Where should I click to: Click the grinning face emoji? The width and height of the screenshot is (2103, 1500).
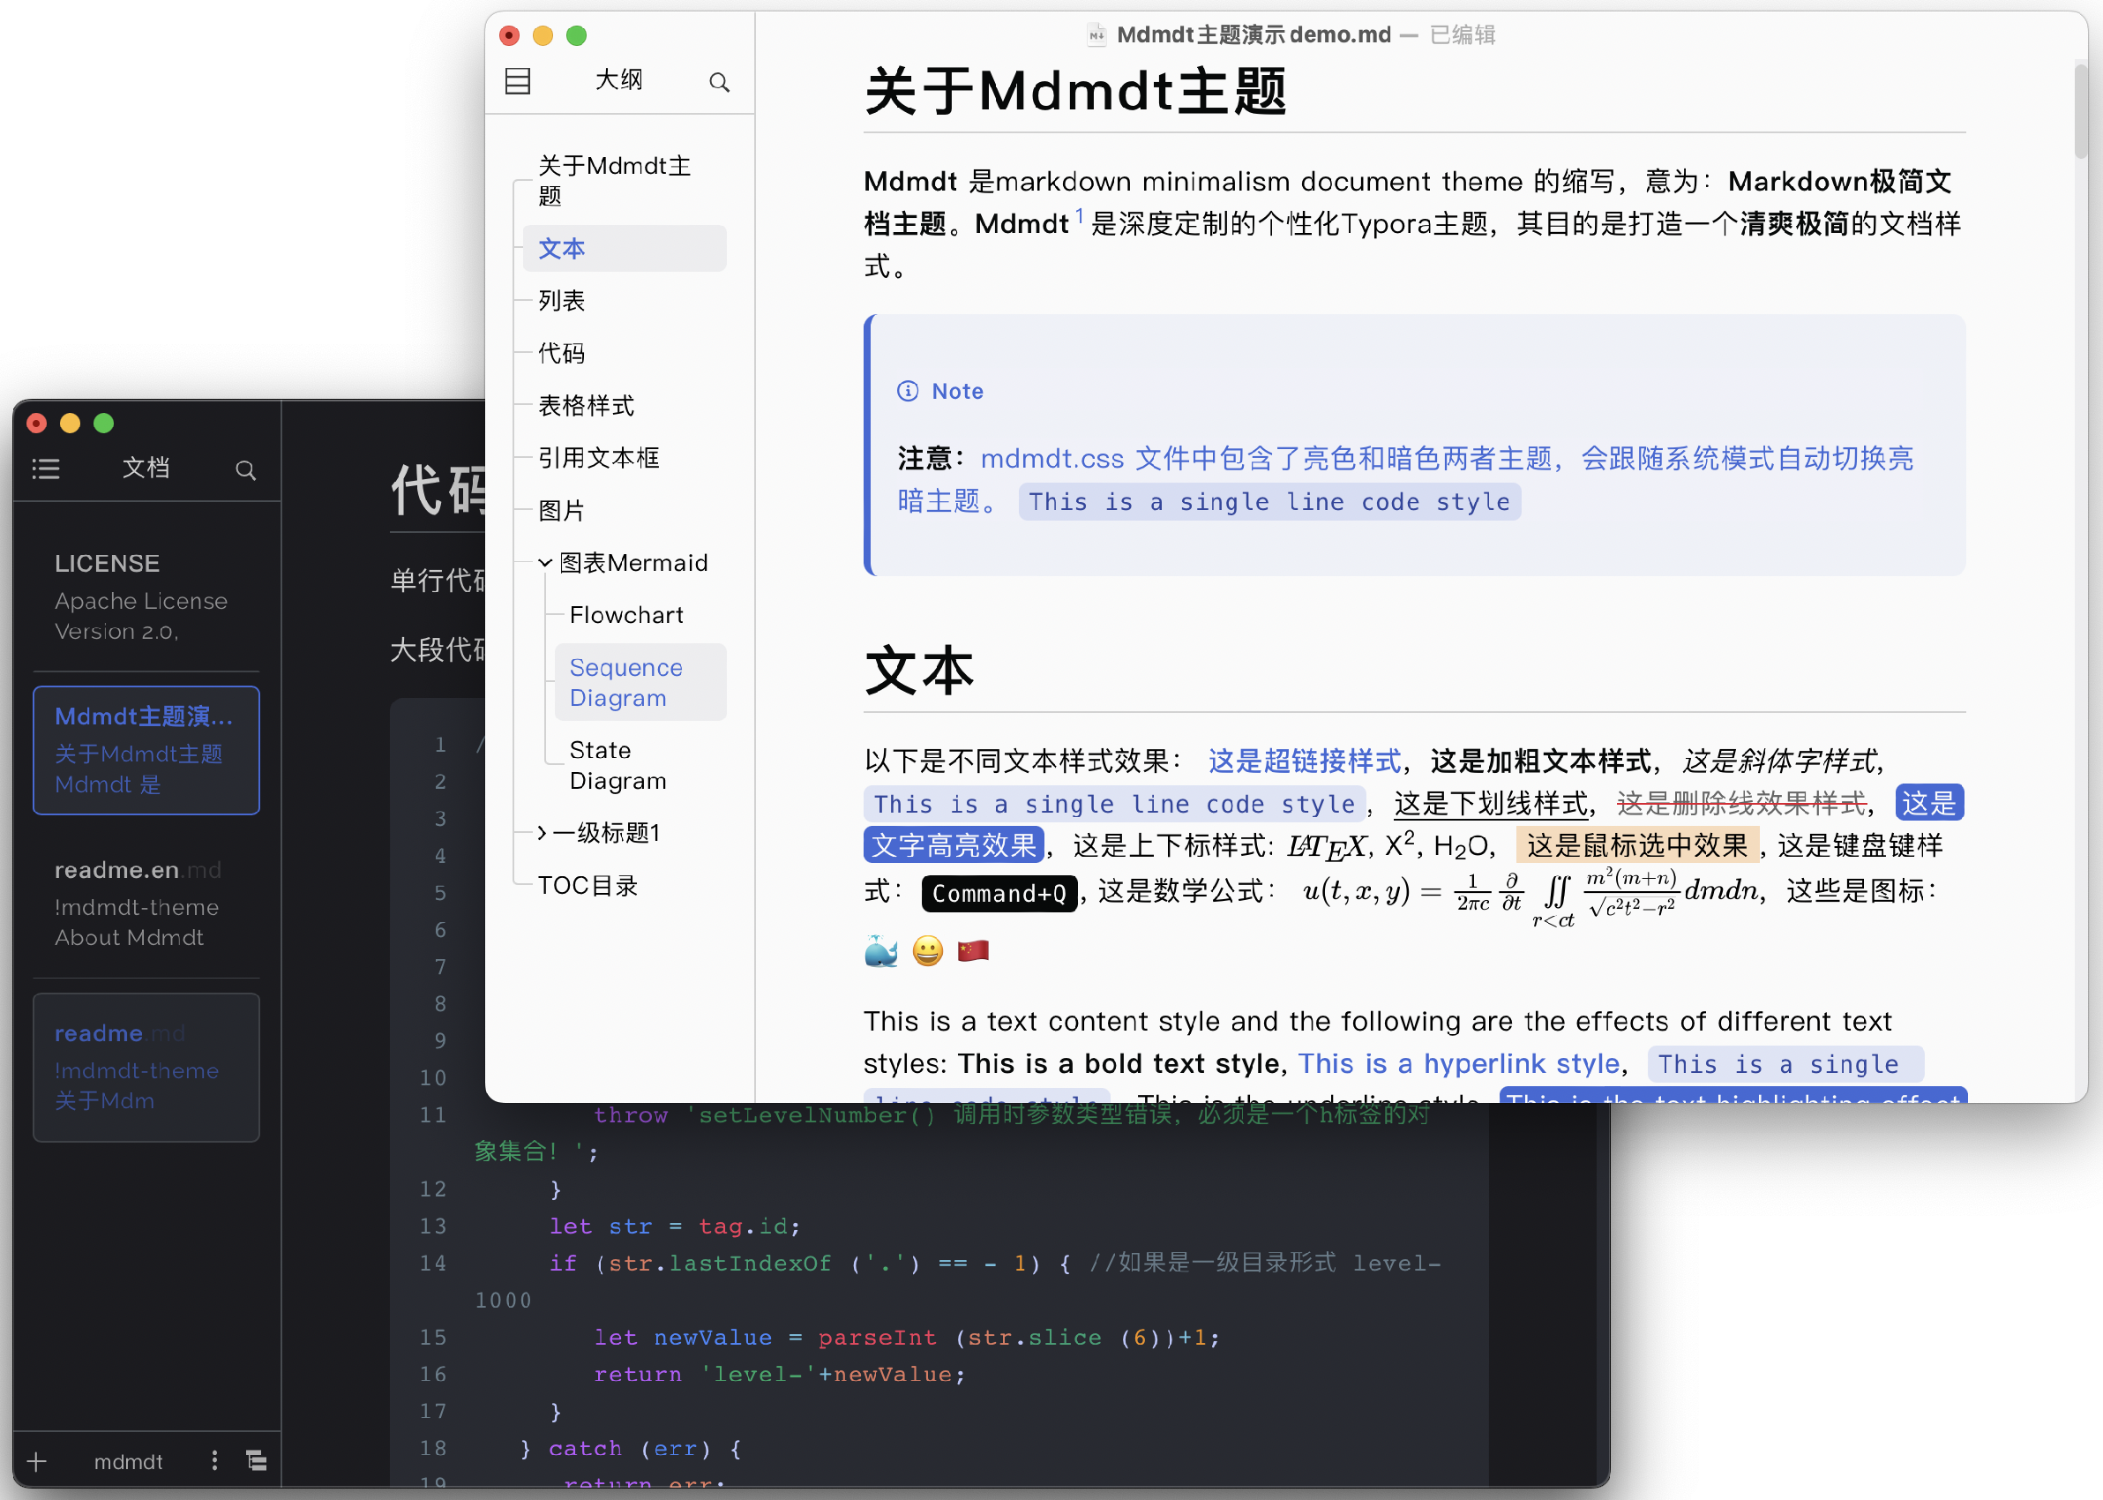pos(928,950)
